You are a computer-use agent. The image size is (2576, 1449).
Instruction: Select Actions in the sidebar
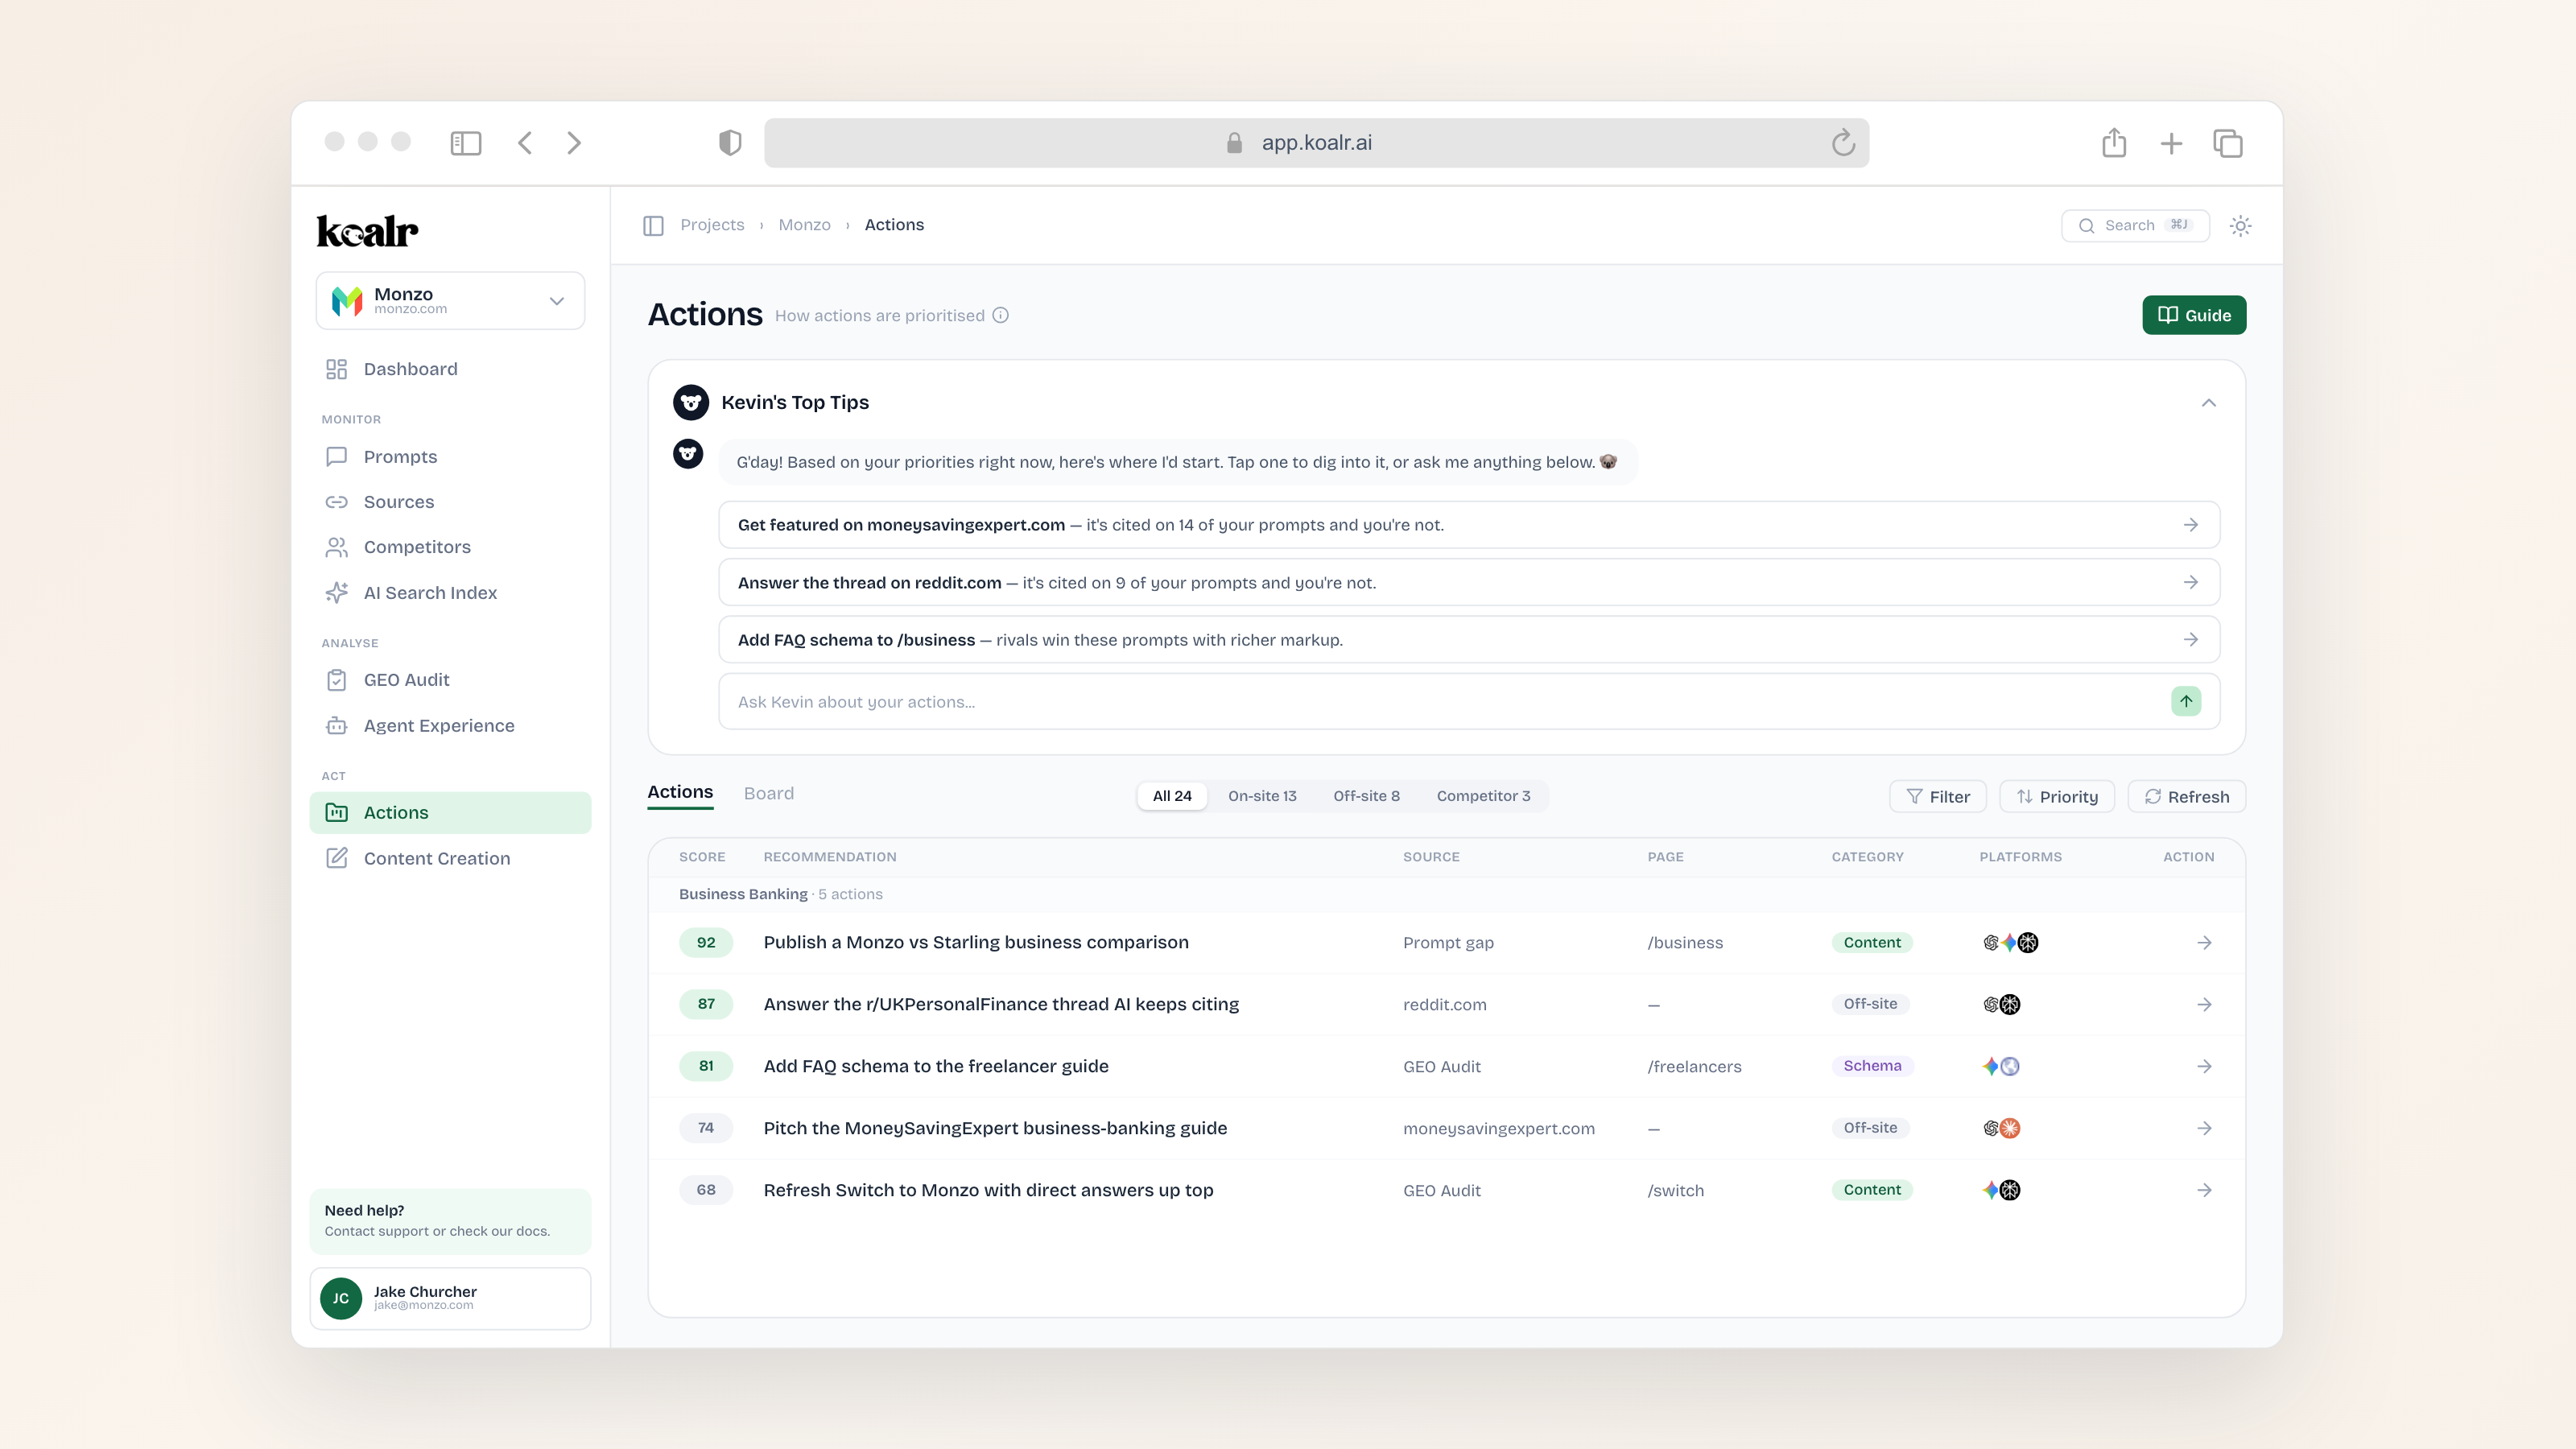[x=450, y=813]
